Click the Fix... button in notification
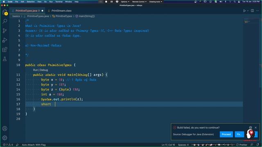Screen dimensions: 262x147 [239, 134]
